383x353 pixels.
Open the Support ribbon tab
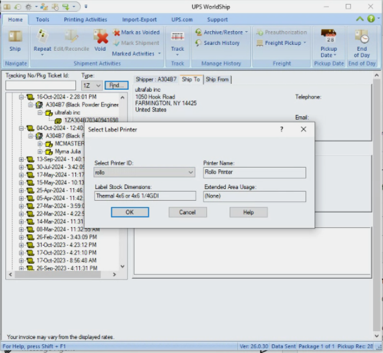217,19
